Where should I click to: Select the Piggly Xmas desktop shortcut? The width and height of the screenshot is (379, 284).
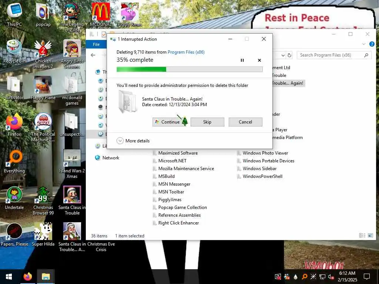130,14
